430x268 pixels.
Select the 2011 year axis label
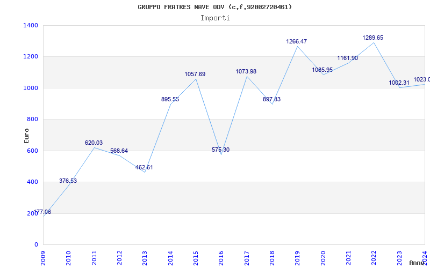point(94,258)
